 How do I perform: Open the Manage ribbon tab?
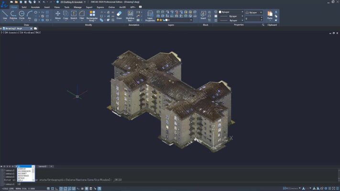click(x=77, y=7)
